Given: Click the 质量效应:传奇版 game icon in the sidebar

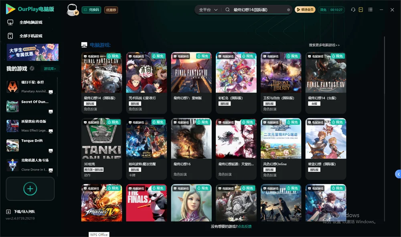Looking at the screenshot, I should pyautogui.click(x=12, y=126).
